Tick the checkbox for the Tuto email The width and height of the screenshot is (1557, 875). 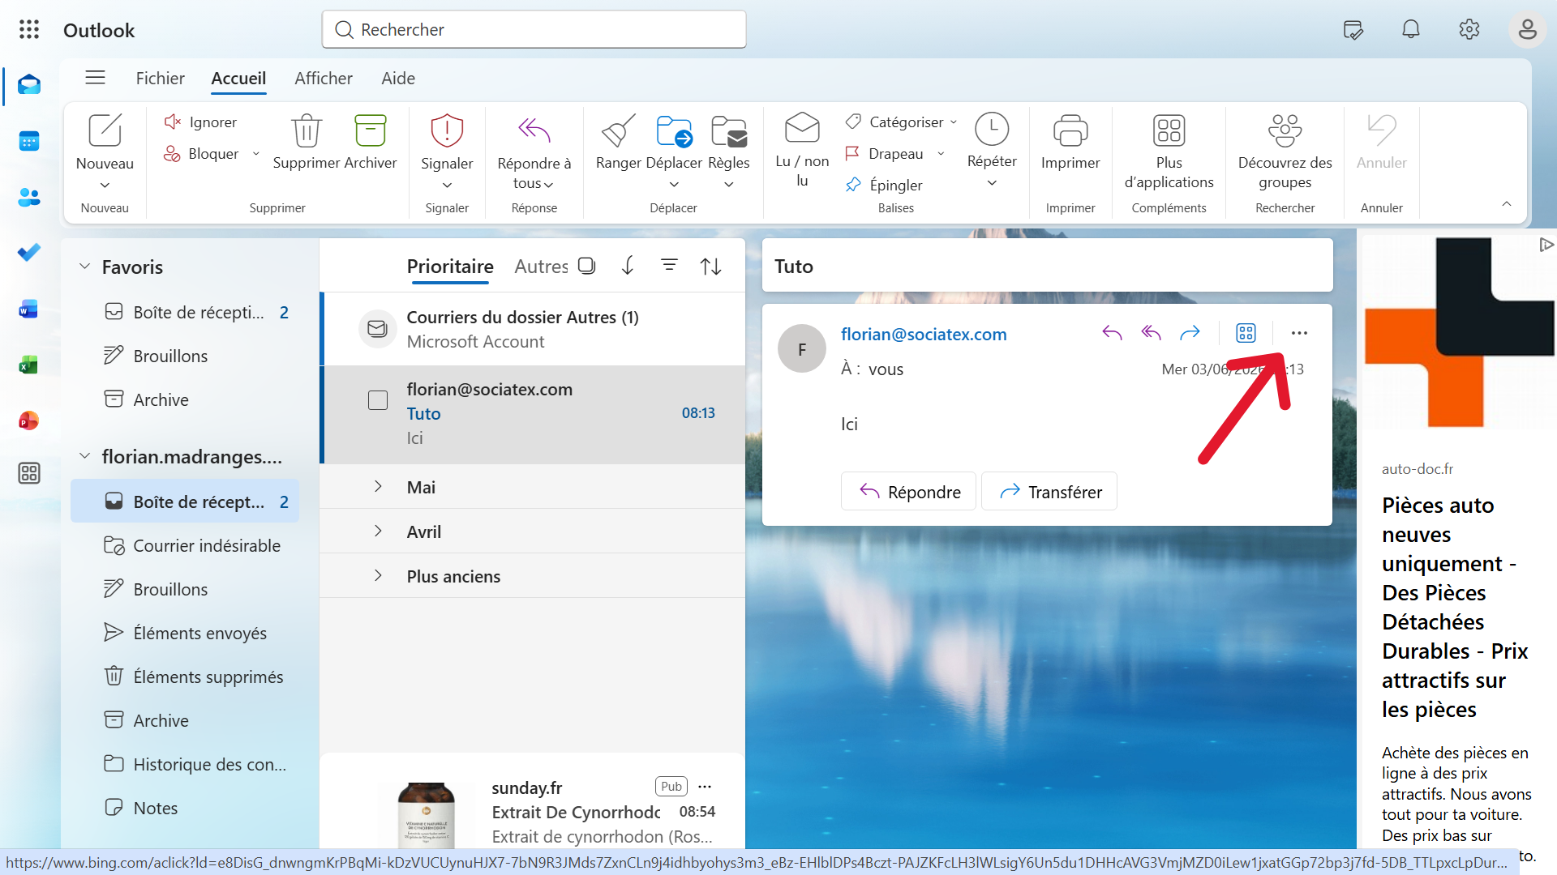[x=378, y=400]
